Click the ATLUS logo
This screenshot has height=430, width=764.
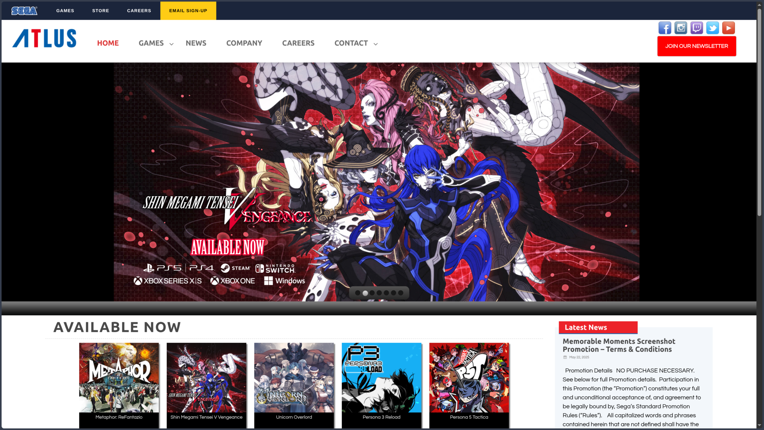(45, 38)
